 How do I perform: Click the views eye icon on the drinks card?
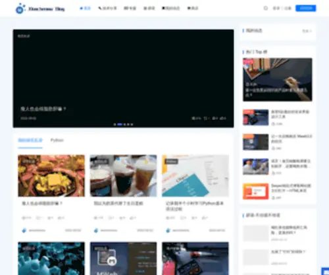coord(95,218)
